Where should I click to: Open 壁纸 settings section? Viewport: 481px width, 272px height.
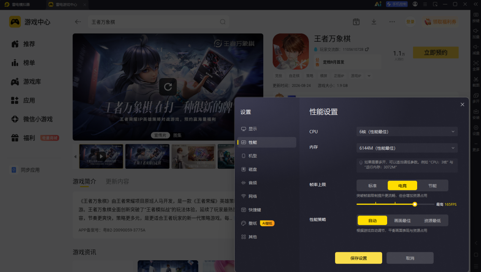coord(267,224)
